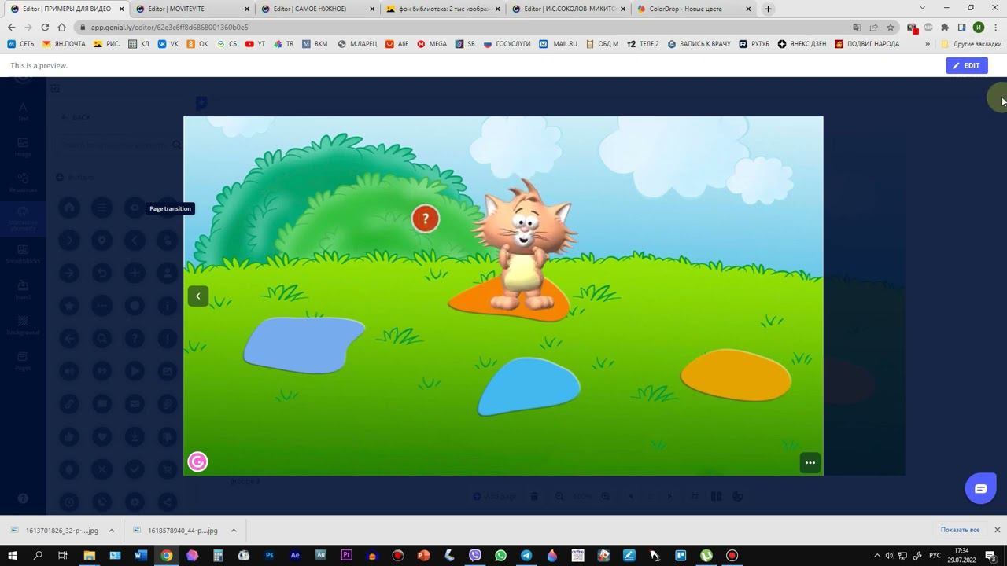Open the Windows Start menu
Screen dimensions: 1007x566
pyautogui.click(x=12, y=556)
